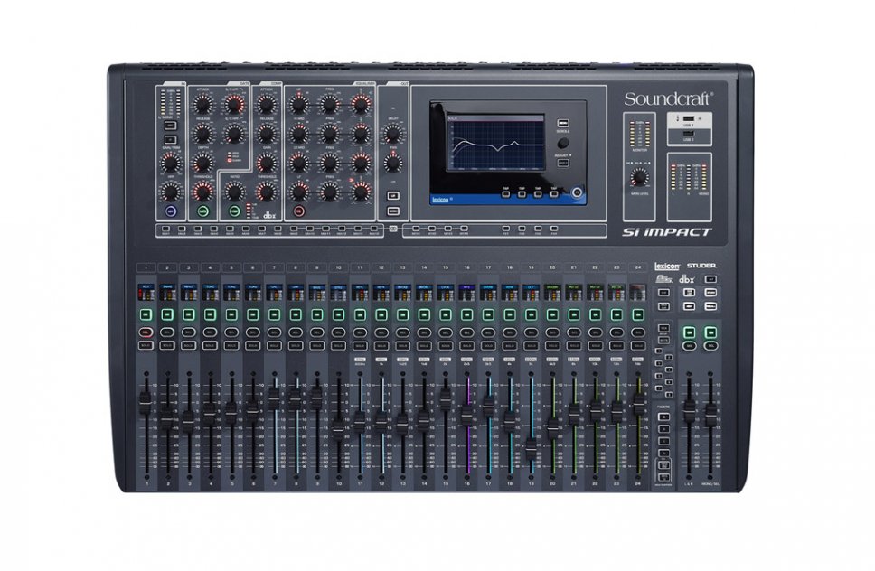Select the L&R master fader cap

[x=690, y=411]
